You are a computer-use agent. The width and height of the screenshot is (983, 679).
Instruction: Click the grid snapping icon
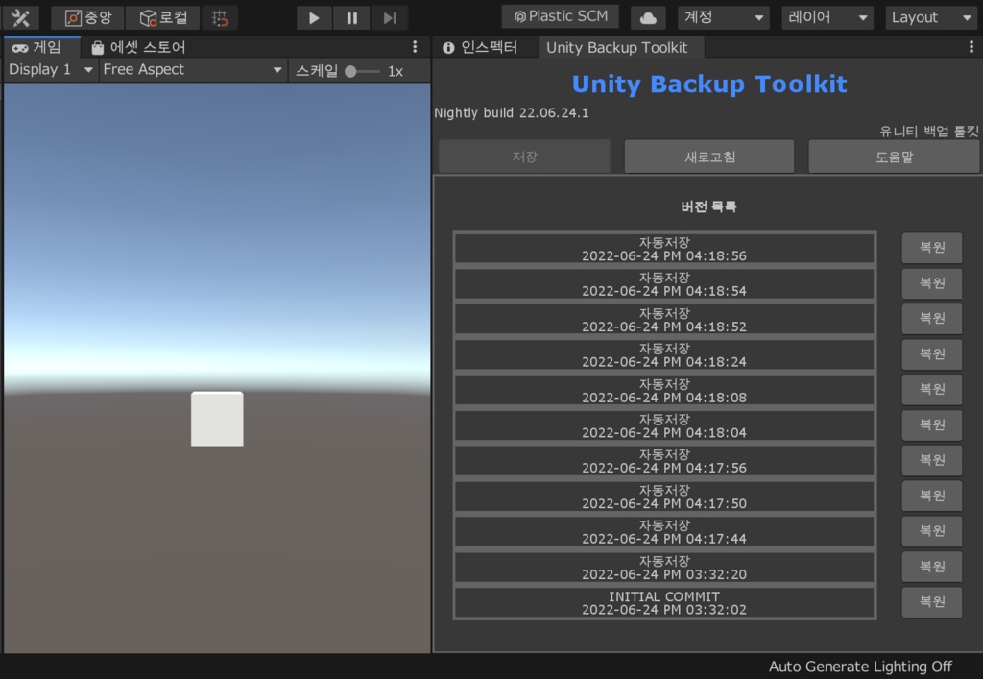(x=219, y=16)
